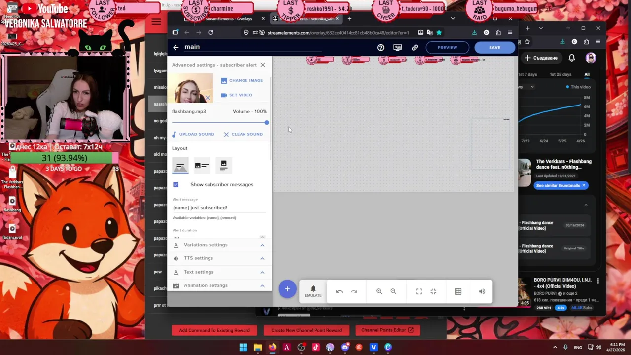The image size is (631, 355).
Task: Open Firefox downloads in StreamElements window
Action: 474,33
